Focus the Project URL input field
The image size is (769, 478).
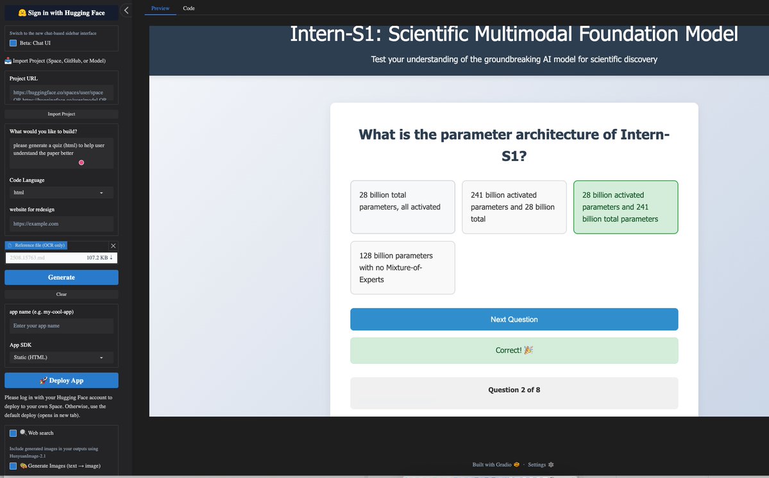point(62,93)
